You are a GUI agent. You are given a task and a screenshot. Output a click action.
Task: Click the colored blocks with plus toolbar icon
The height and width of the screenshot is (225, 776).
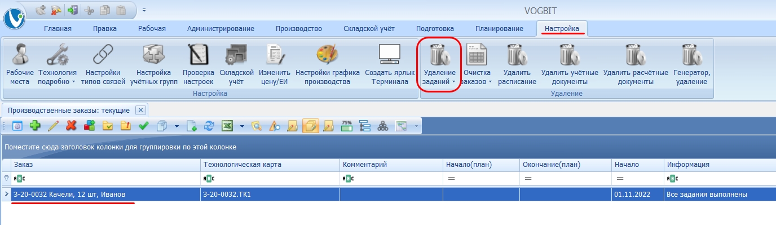[89, 126]
